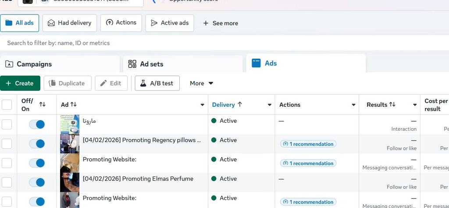The width and height of the screenshot is (449, 208).
Task: Tick the select-all header checkbox
Action: 7,104
